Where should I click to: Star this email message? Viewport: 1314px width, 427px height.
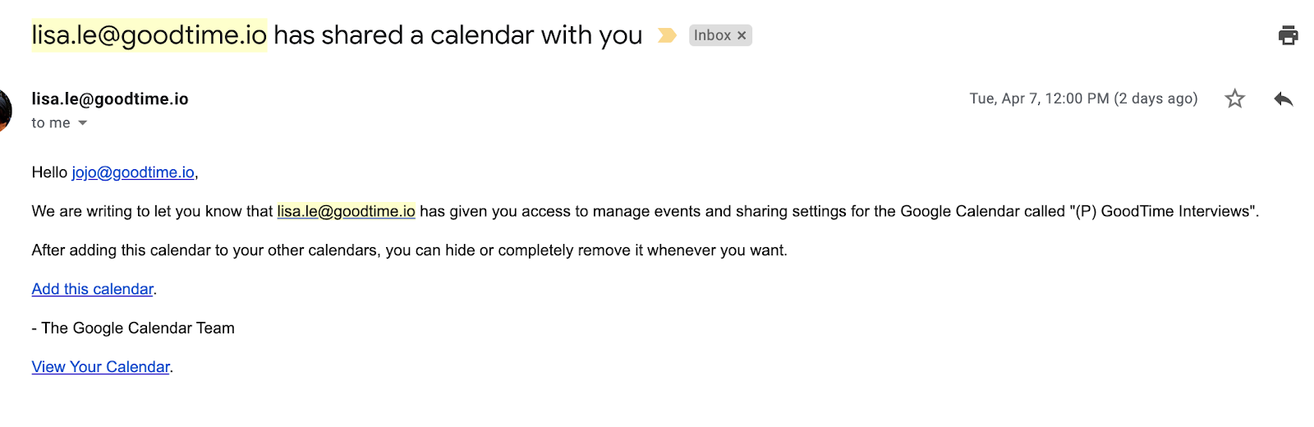1234,99
